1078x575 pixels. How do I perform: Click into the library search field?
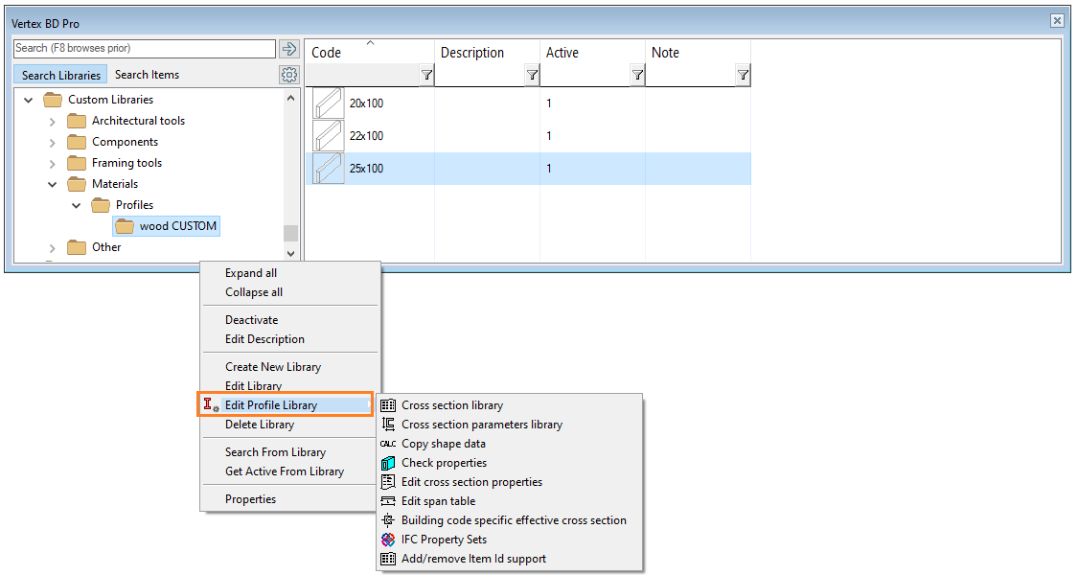pos(144,48)
